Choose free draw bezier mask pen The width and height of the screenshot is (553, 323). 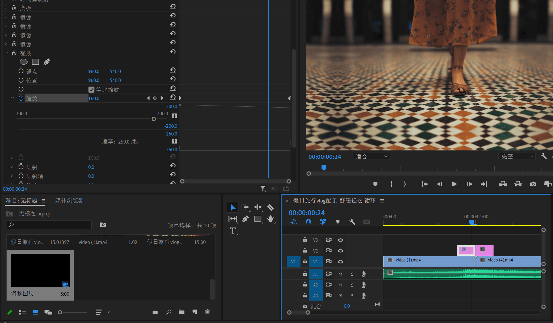click(x=47, y=62)
